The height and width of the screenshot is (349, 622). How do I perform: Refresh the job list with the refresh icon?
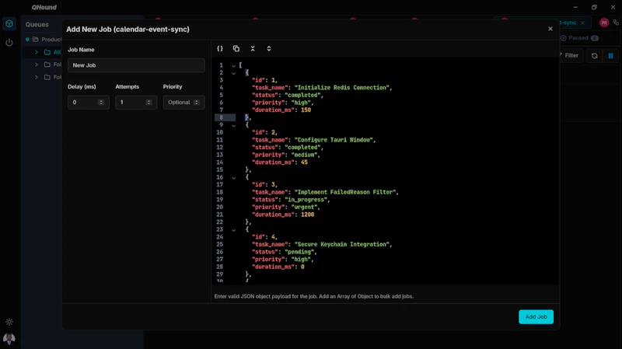tap(594, 55)
